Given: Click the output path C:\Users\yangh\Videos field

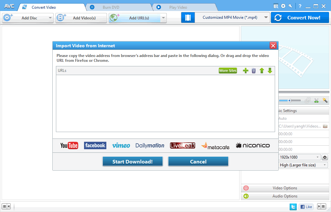Looking at the screenshot, I should tap(300, 126).
